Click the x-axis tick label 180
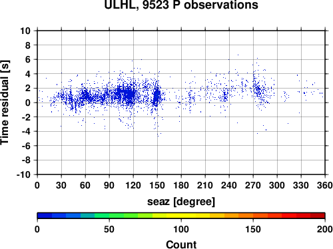Screen dimensions: 333x249 181,185
